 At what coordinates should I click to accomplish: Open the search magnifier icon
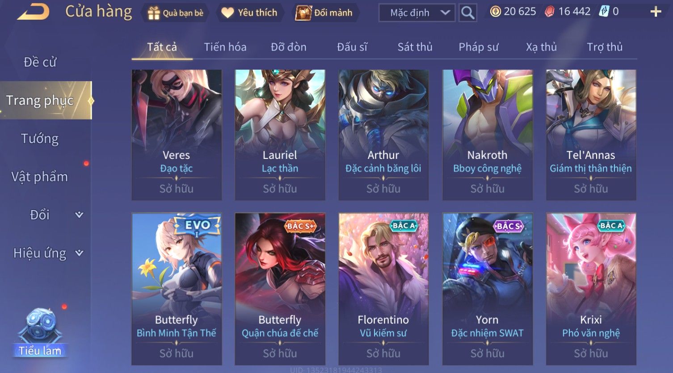pyautogui.click(x=467, y=13)
